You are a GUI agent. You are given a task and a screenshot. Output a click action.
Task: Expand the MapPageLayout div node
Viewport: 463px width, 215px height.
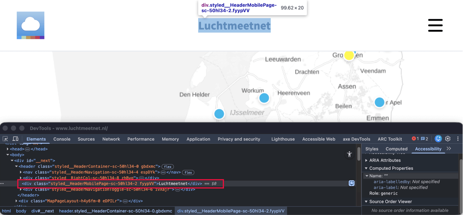pyautogui.click(x=16, y=201)
